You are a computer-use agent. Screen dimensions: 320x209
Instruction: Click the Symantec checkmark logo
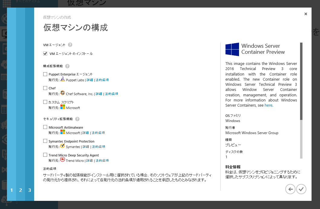tap(63, 146)
